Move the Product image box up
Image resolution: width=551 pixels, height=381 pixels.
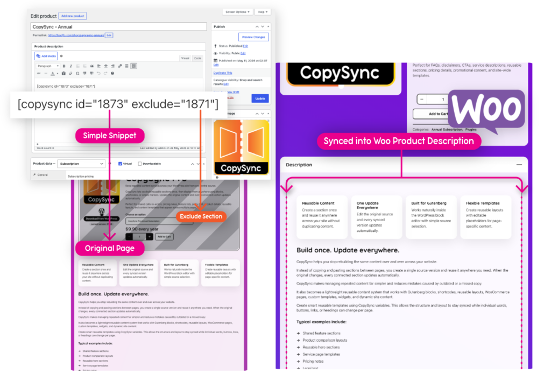[257, 114]
